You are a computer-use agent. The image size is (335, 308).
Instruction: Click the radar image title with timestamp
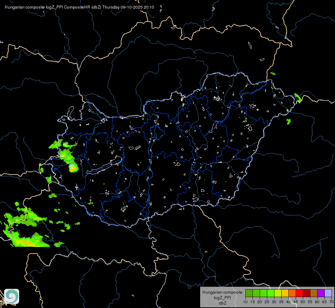point(79,7)
